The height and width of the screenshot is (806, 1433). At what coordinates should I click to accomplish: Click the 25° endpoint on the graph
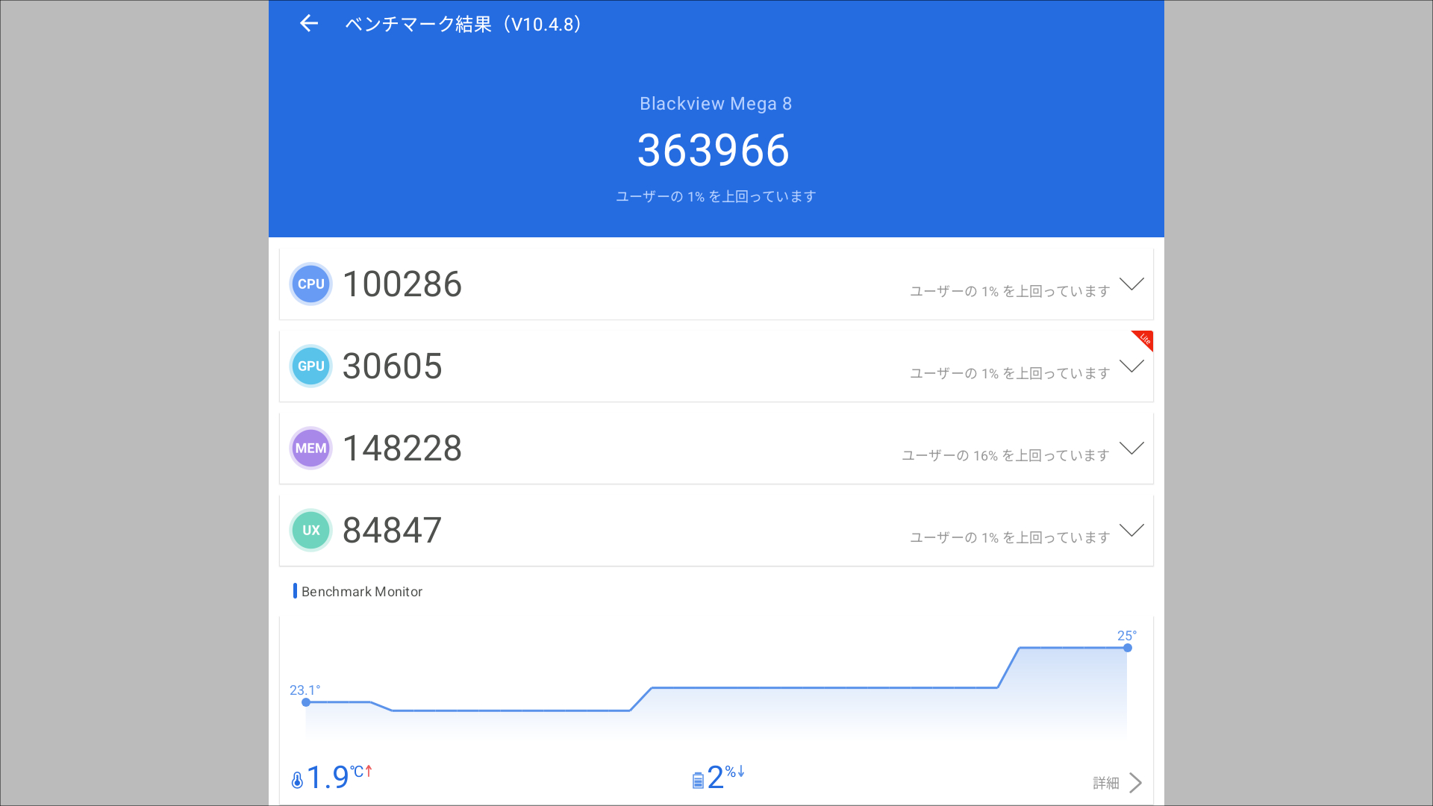coord(1127,648)
